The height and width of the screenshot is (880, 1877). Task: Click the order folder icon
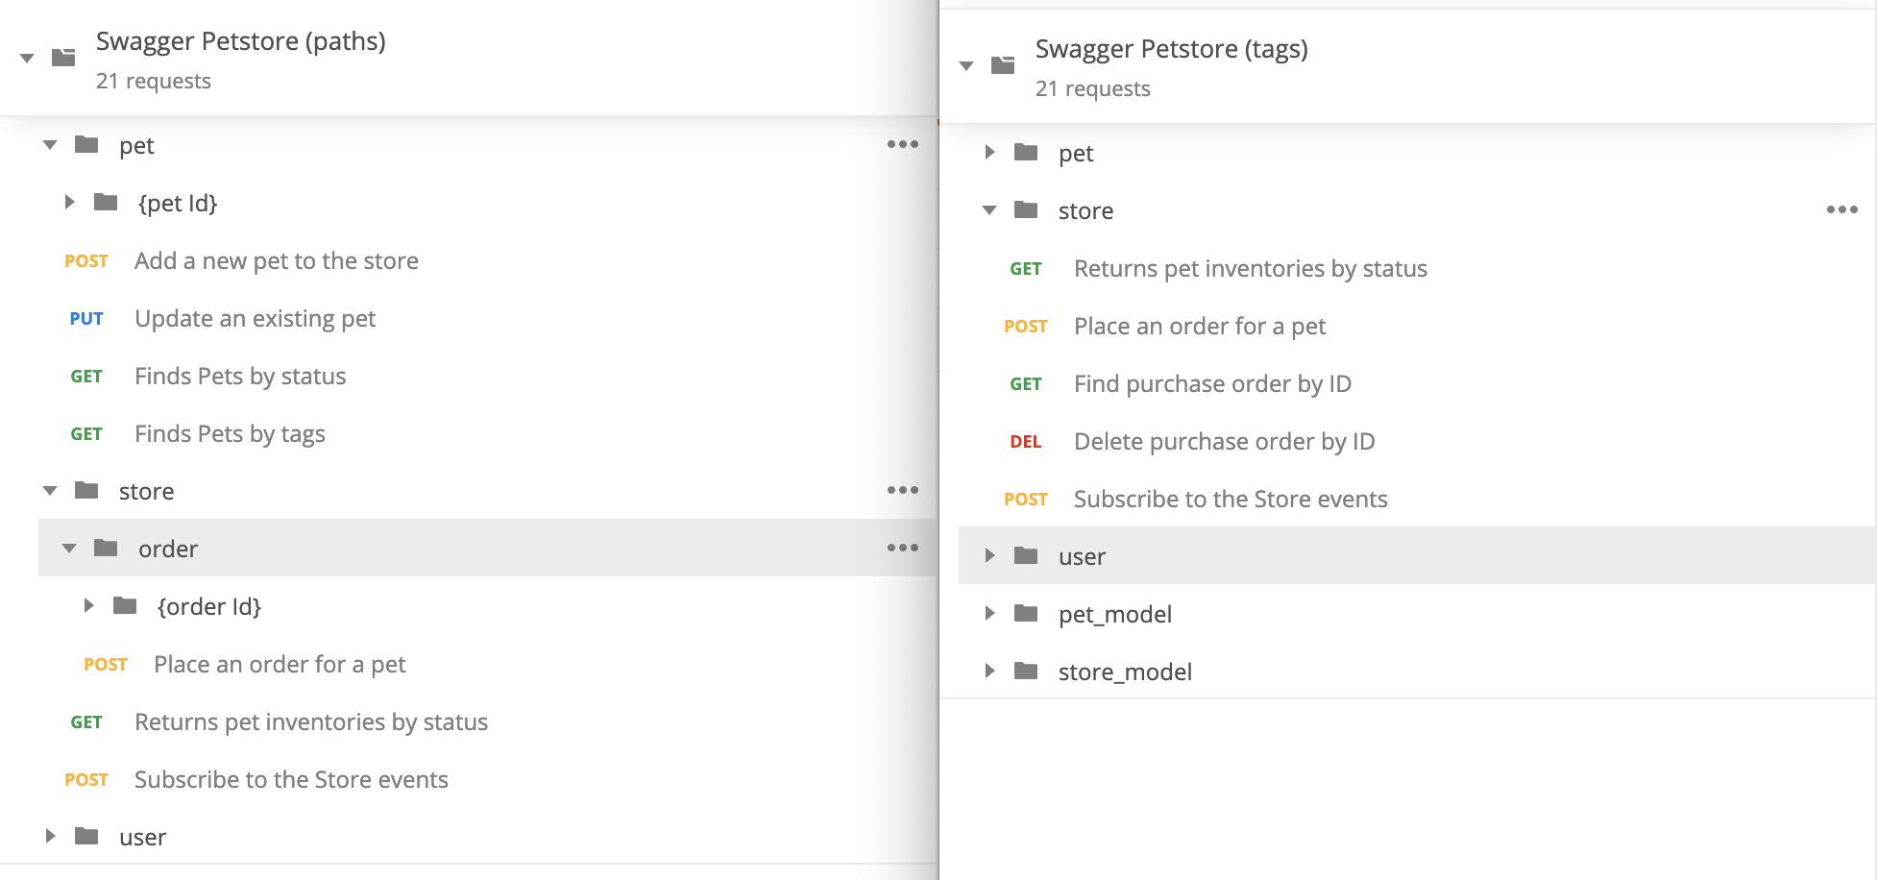(106, 548)
